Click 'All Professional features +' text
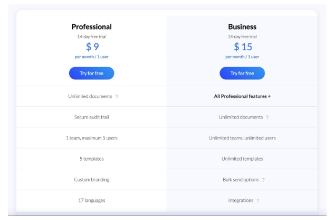335x220 pixels. (x=242, y=96)
